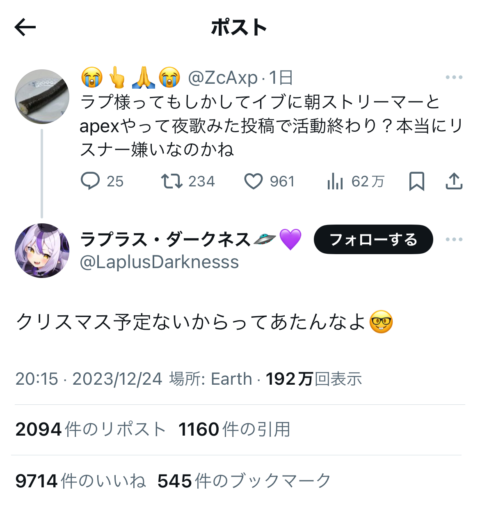Open the @ZcAxp handle link

(x=223, y=78)
